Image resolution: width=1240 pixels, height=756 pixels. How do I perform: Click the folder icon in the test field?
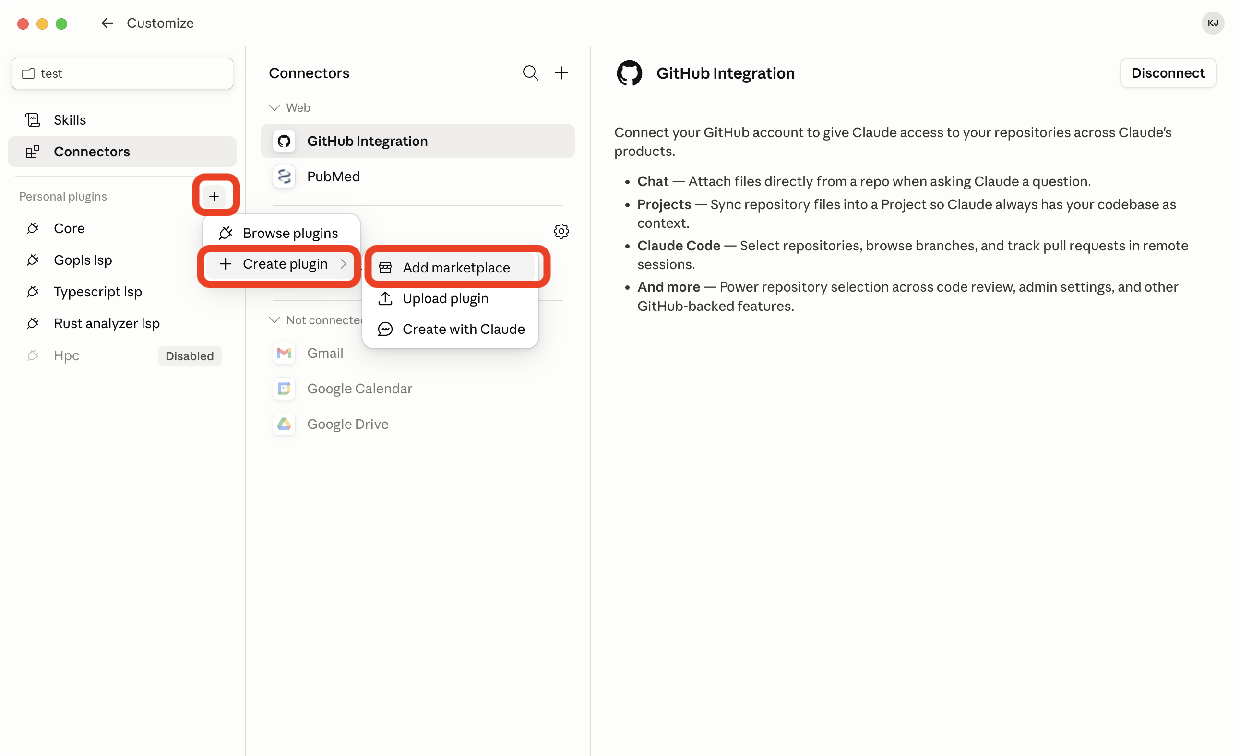28,73
